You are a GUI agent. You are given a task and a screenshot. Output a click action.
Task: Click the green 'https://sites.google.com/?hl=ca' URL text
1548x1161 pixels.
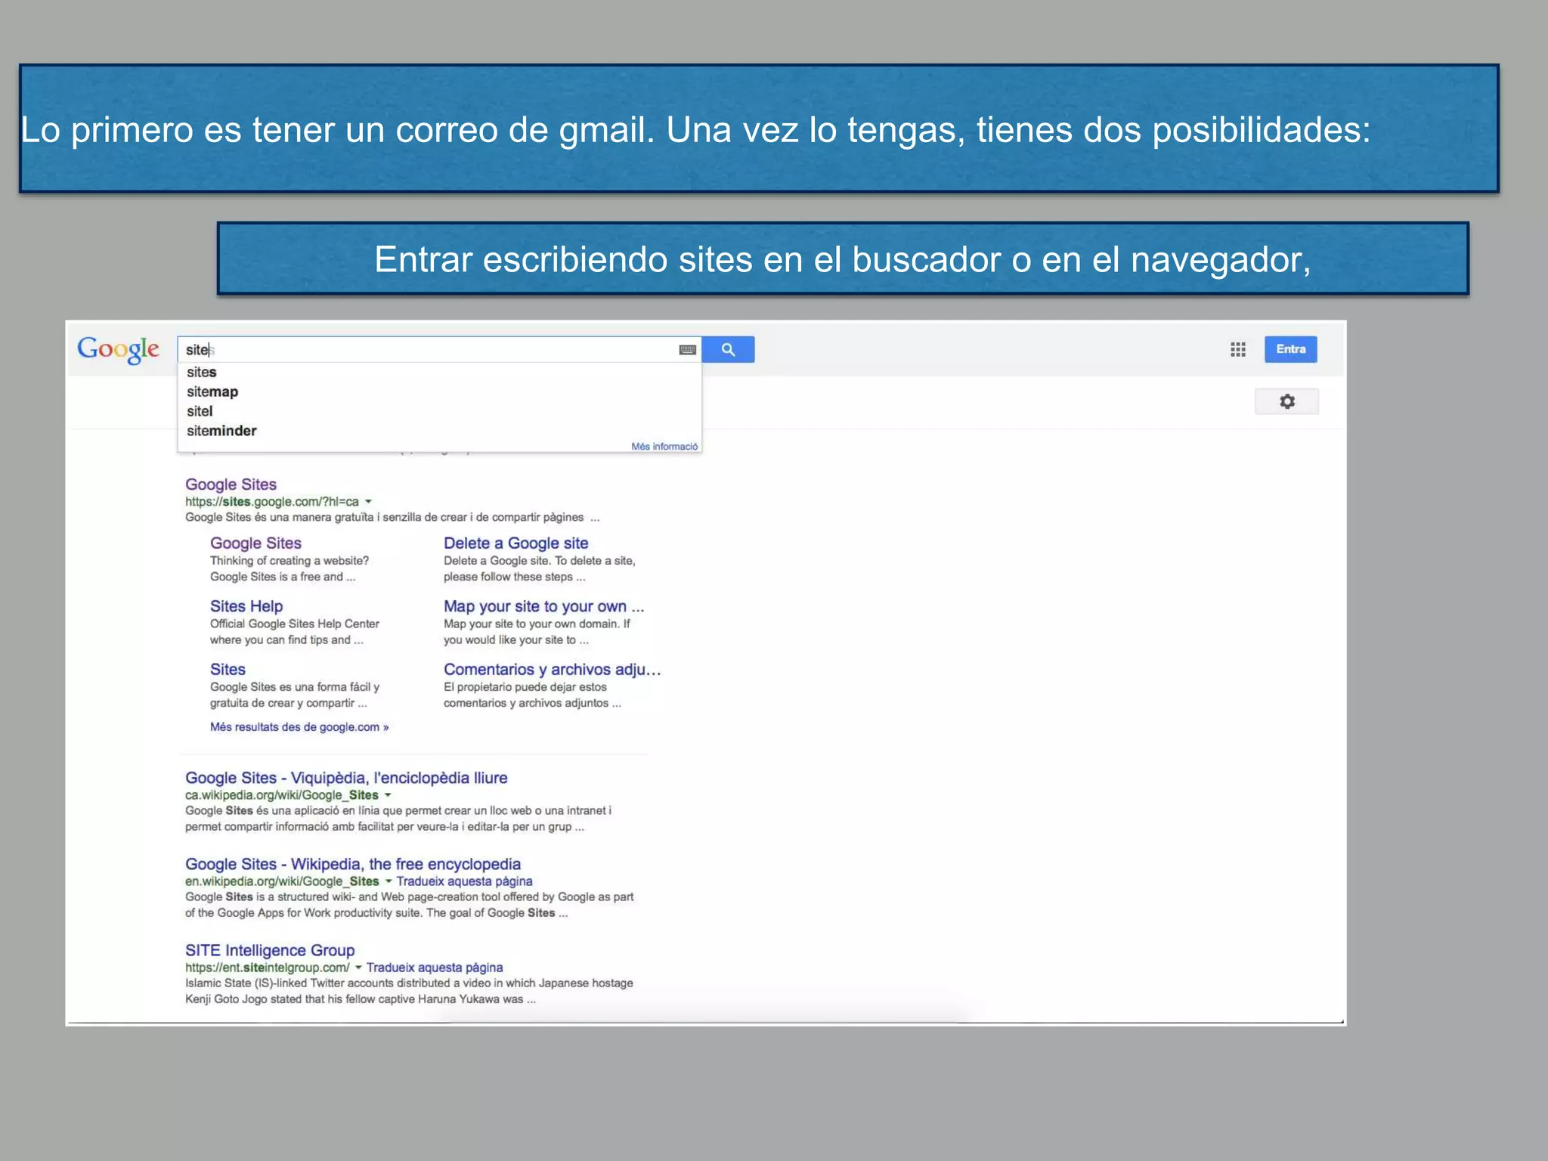click(x=272, y=502)
